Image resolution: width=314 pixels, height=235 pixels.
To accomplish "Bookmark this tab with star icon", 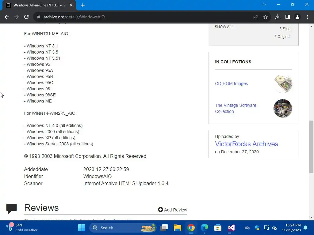I will (266, 17).
